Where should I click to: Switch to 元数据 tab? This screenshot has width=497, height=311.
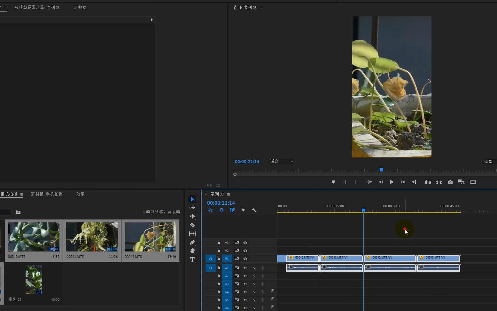point(80,7)
